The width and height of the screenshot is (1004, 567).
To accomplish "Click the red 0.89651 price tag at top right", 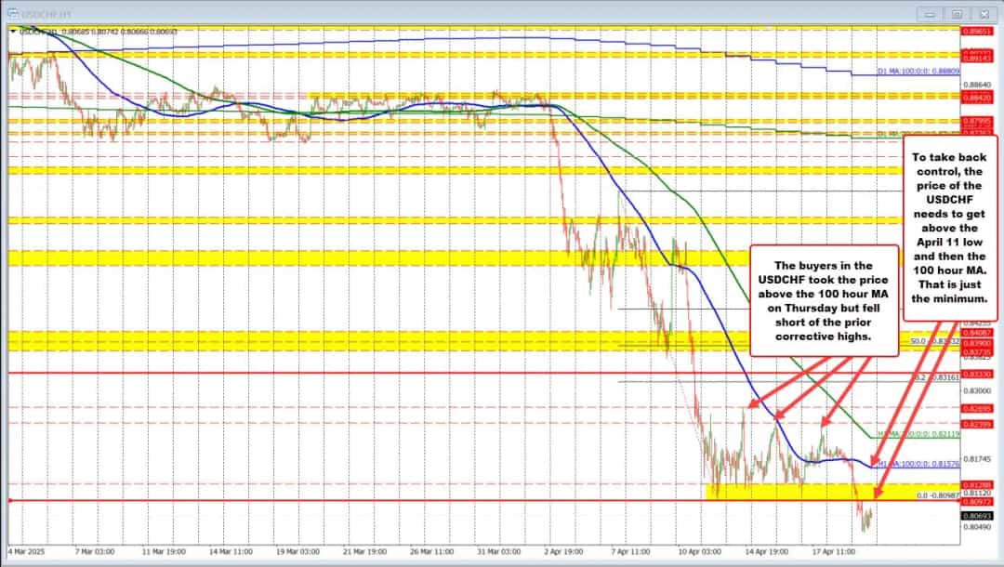I will tap(977, 31).
